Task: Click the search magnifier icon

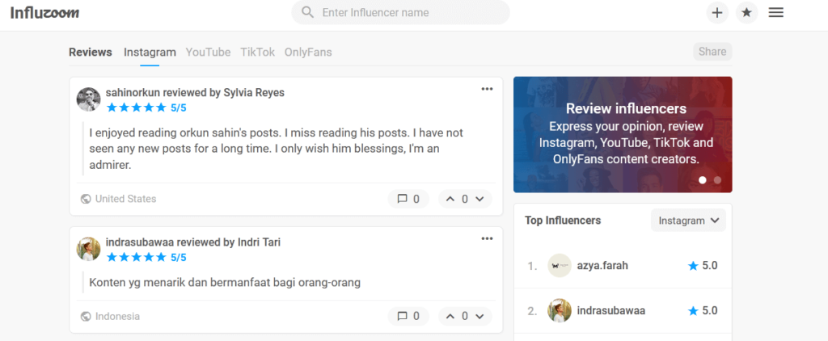Action: [x=307, y=12]
